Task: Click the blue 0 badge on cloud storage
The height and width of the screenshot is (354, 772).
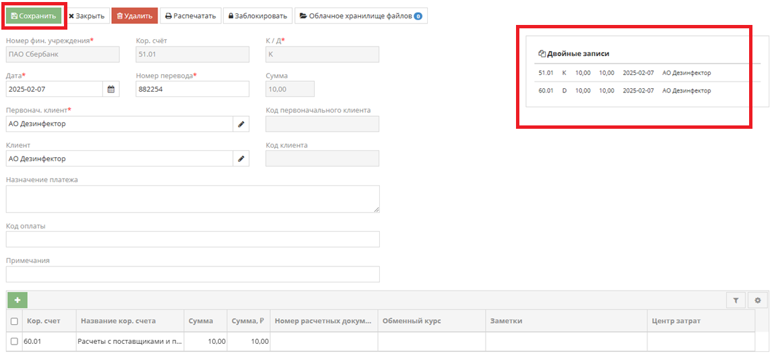Action: 418,16
